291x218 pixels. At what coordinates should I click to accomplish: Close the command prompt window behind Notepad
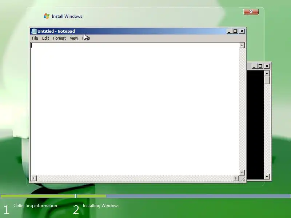click(267, 66)
